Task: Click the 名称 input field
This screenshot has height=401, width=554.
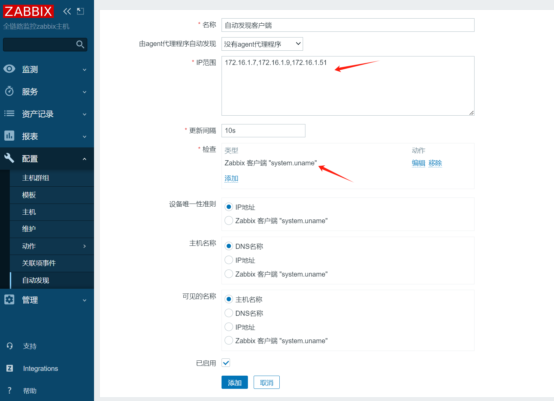Action: [x=348, y=25]
